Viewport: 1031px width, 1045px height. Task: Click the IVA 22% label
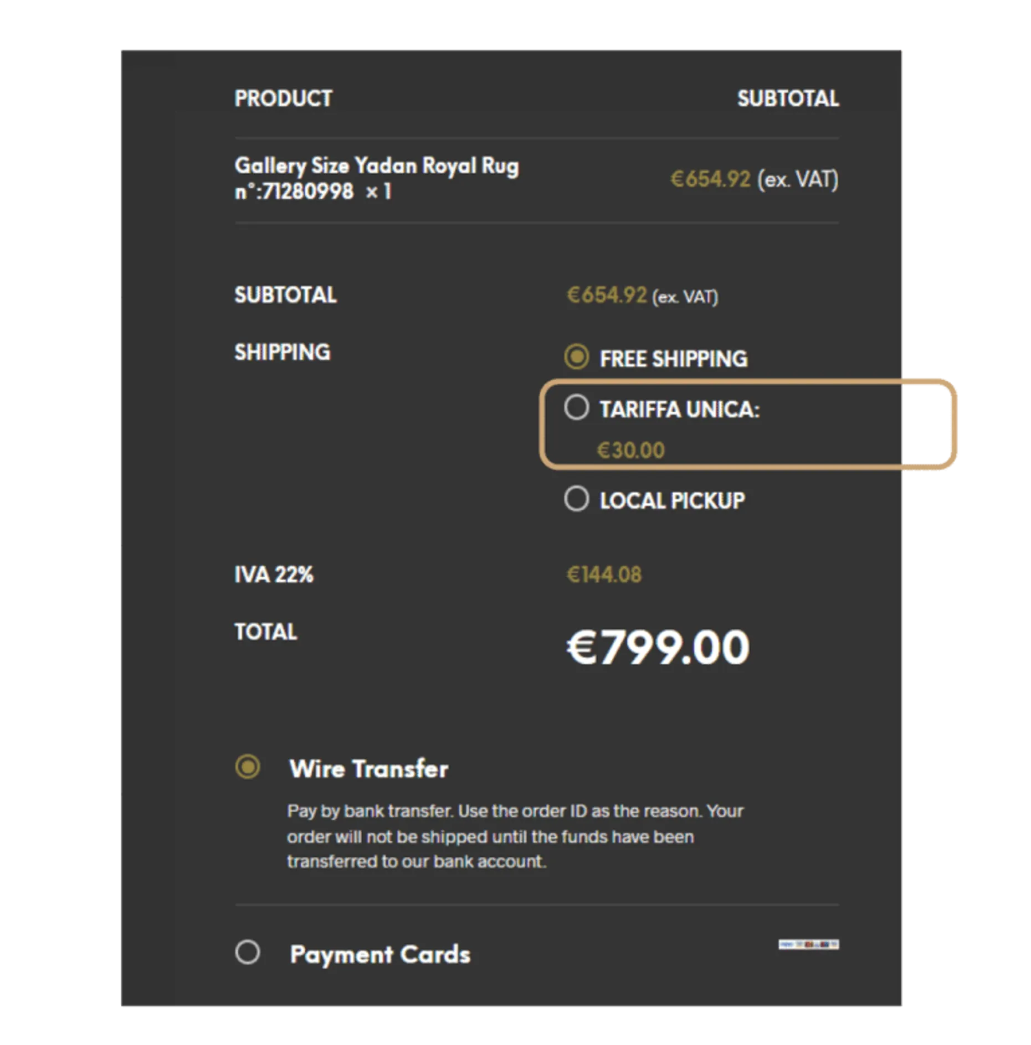pos(274,575)
